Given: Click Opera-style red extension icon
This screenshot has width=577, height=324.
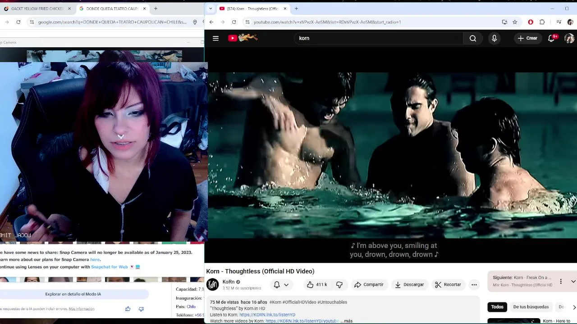Looking at the screenshot, I should (x=531, y=22).
